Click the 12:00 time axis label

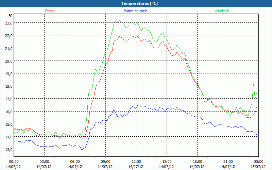[x=136, y=162]
